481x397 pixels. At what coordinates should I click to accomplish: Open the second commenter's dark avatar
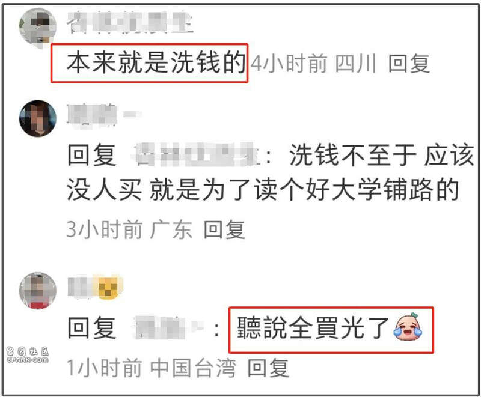coord(38,118)
